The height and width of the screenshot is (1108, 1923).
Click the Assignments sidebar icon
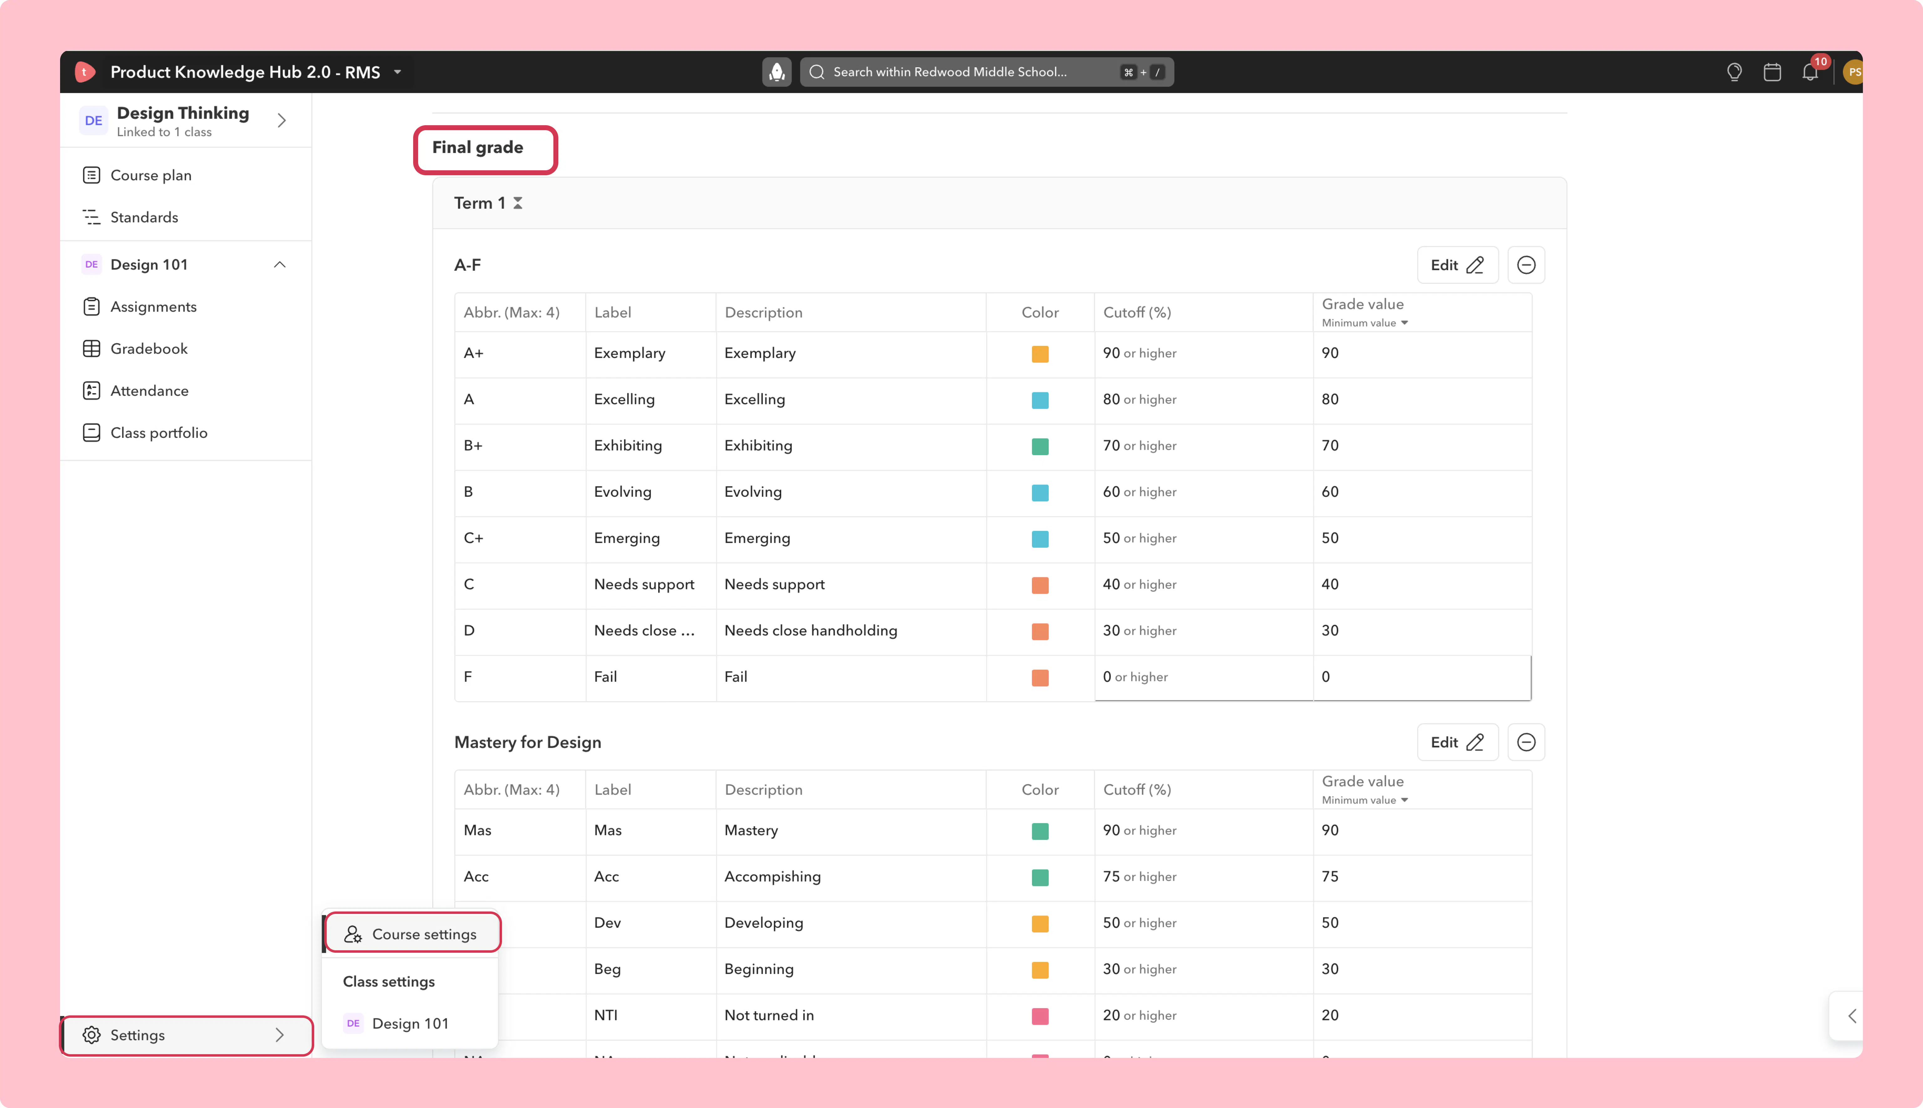point(91,307)
